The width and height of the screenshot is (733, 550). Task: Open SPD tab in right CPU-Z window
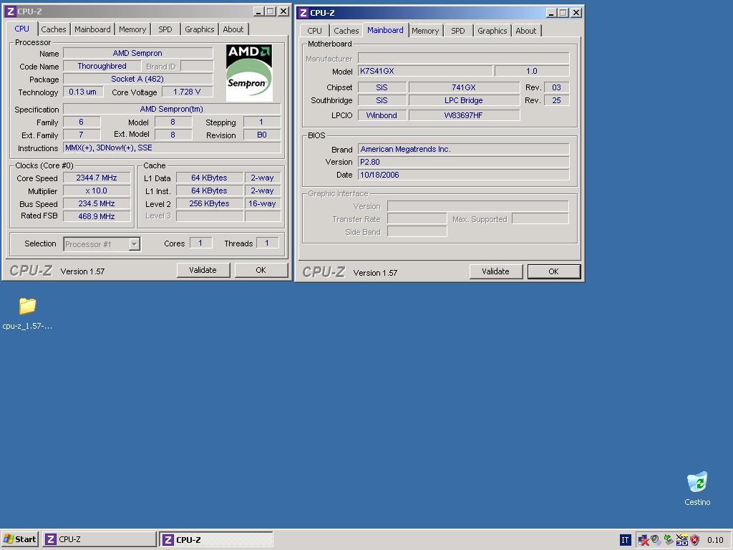(458, 30)
